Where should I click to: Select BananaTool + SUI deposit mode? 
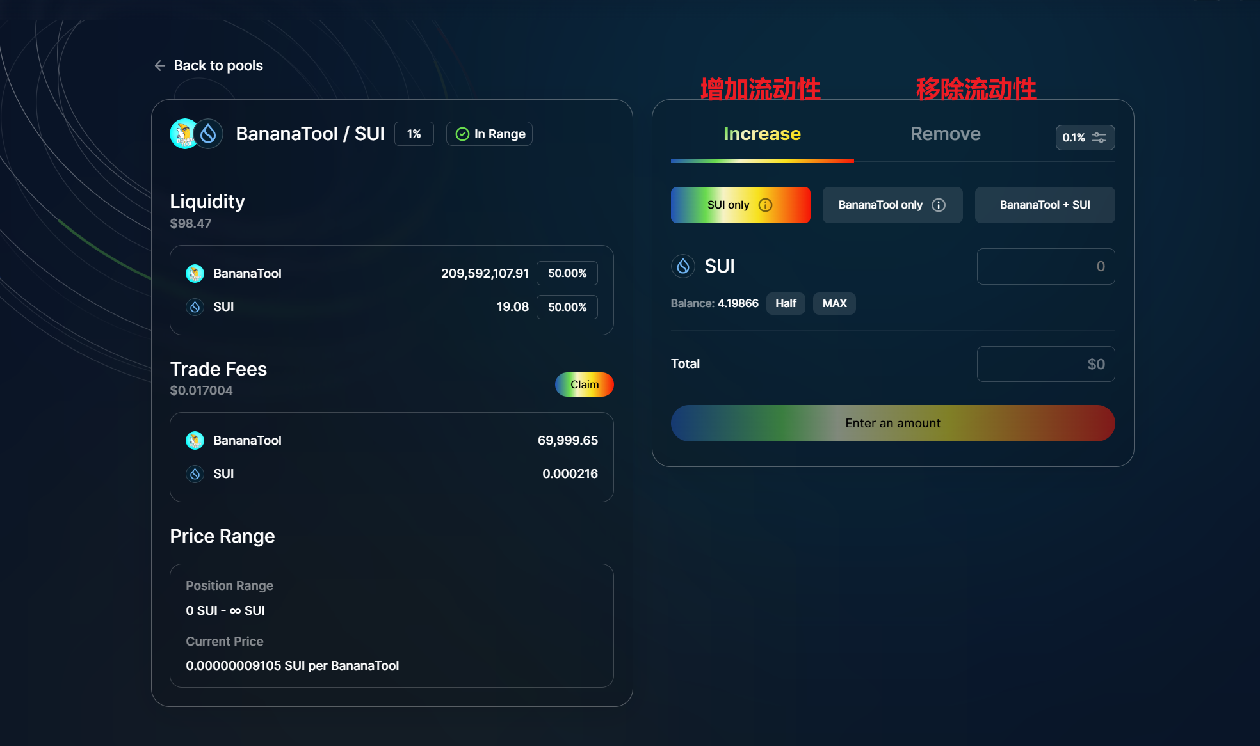point(1044,205)
